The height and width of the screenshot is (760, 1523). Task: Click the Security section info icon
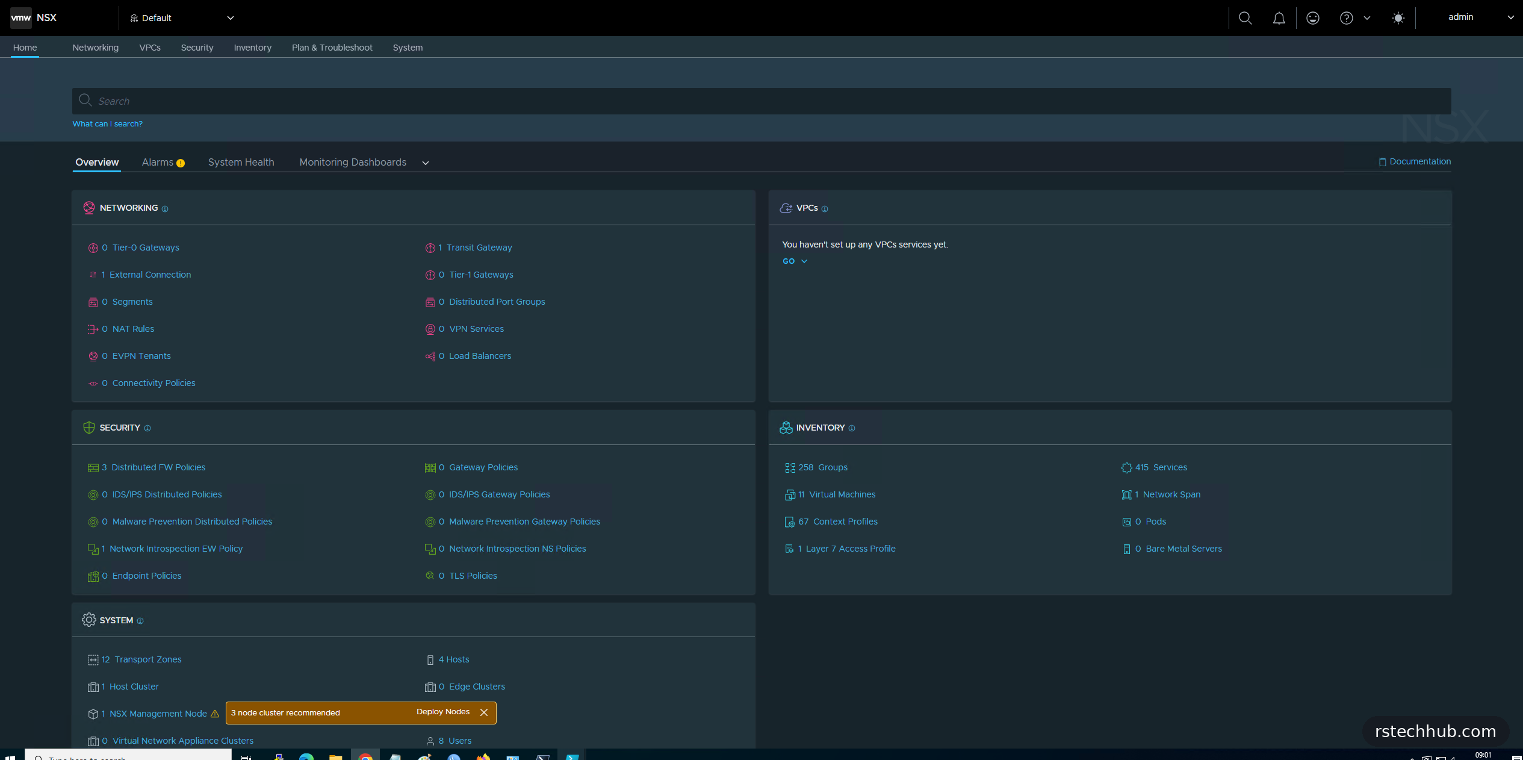click(x=147, y=428)
